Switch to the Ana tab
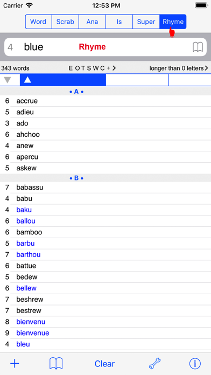 coord(92,22)
